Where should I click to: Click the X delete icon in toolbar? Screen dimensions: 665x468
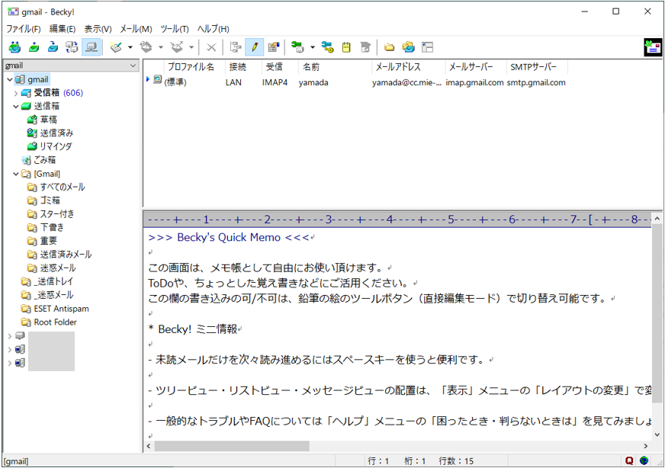tap(210, 47)
